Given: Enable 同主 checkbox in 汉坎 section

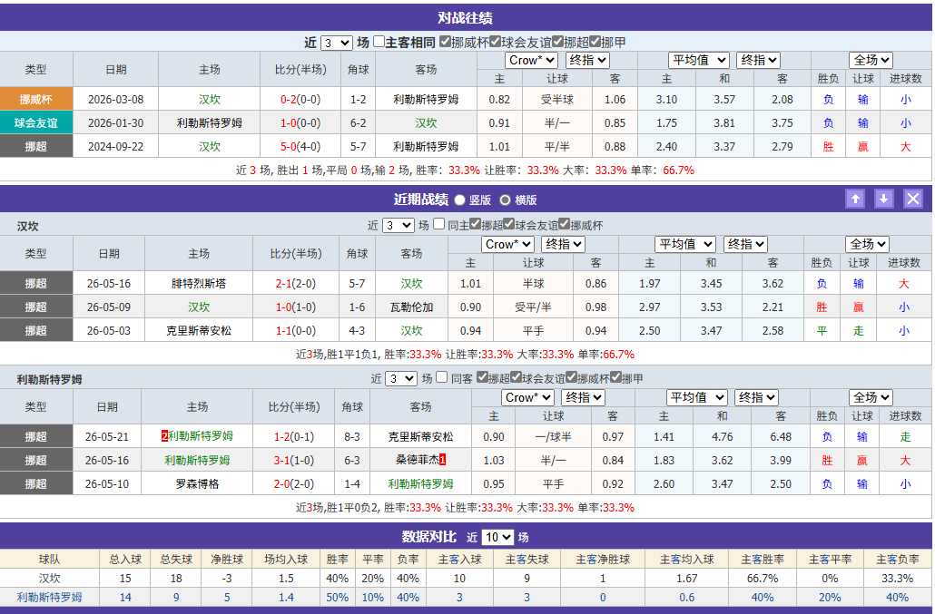Looking at the screenshot, I should point(438,224).
